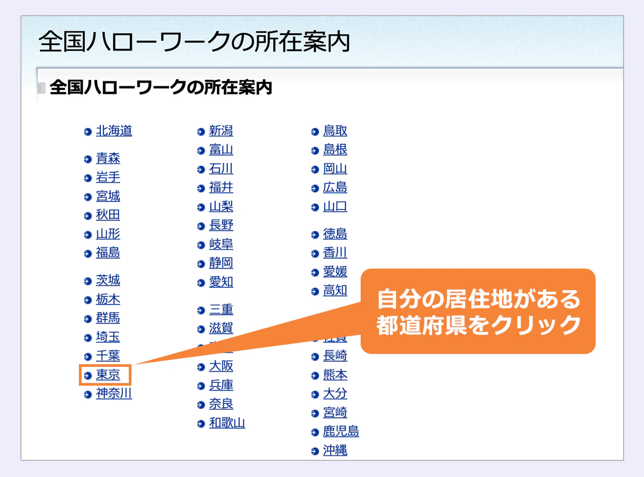Open the 東京 prefecture link
This screenshot has width=644, height=477.
click(x=108, y=374)
